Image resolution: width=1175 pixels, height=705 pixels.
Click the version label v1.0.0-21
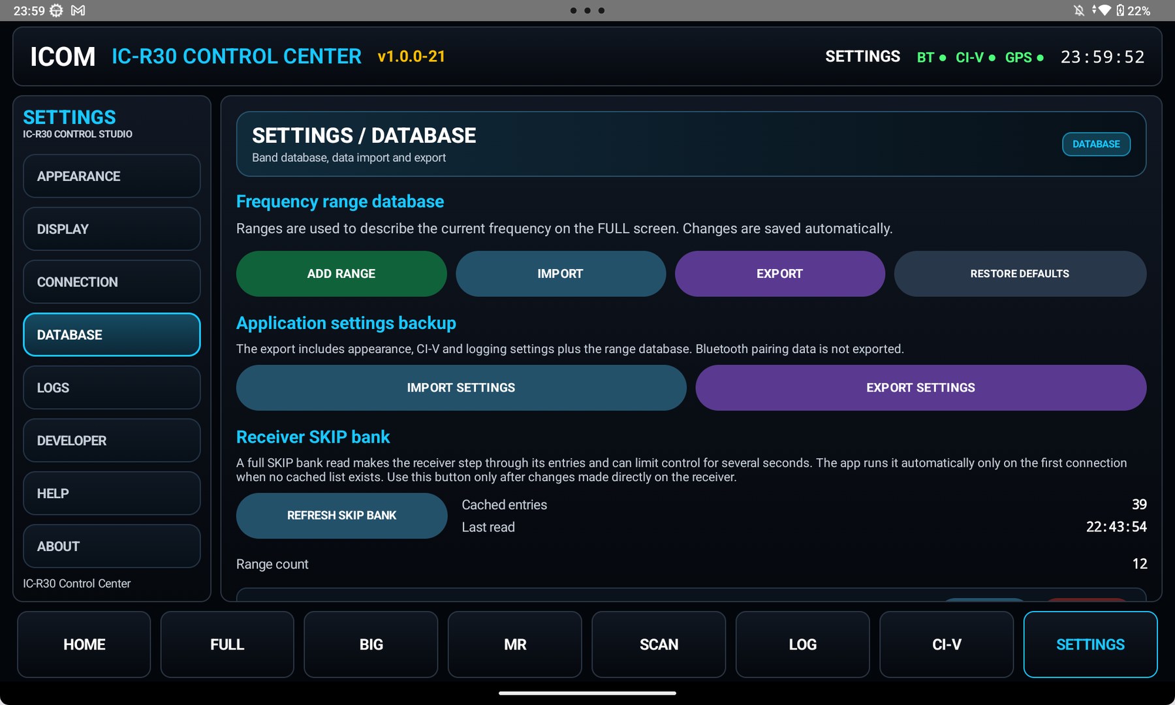(x=411, y=57)
